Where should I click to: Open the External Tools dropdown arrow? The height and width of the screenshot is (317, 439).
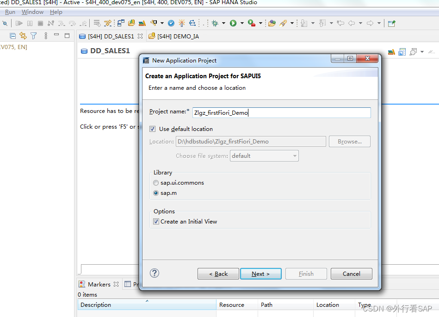click(260, 23)
